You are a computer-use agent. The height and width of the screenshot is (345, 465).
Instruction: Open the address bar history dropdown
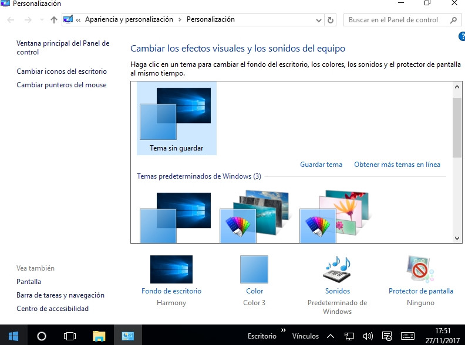coord(319,20)
